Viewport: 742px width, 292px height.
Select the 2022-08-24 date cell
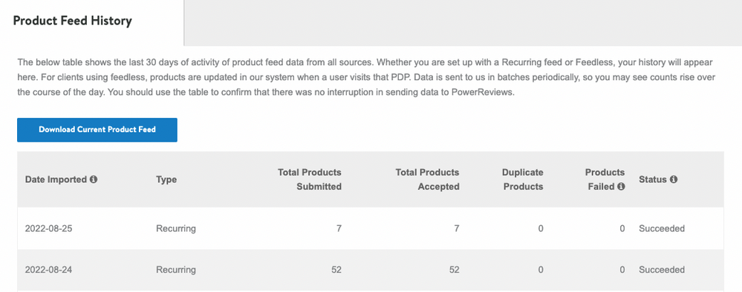point(49,271)
